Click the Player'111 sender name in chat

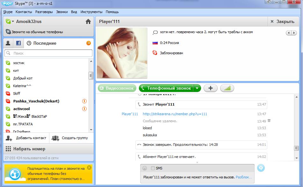click(130, 114)
